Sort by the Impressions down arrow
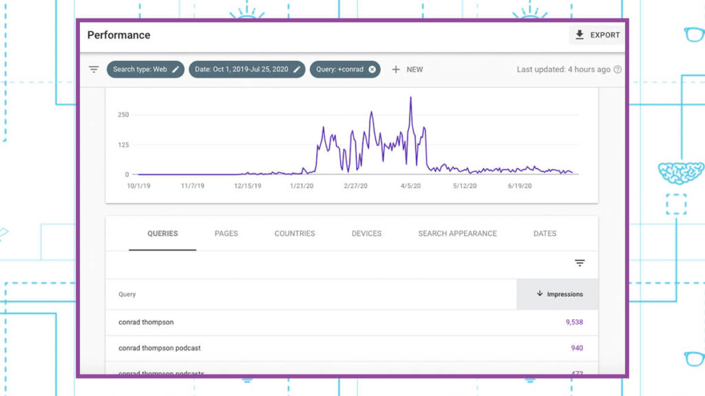The height and width of the screenshot is (396, 705). 540,294
